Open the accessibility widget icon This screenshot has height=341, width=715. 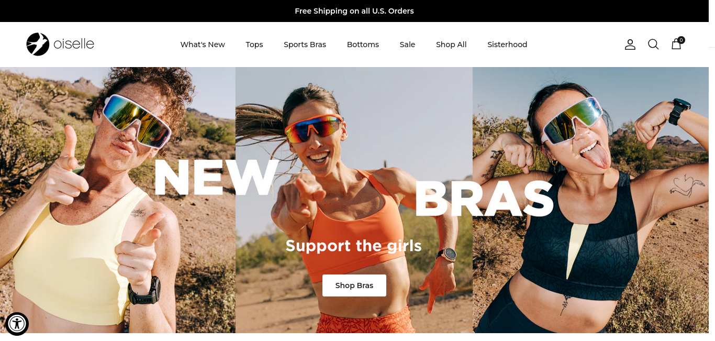tap(17, 324)
